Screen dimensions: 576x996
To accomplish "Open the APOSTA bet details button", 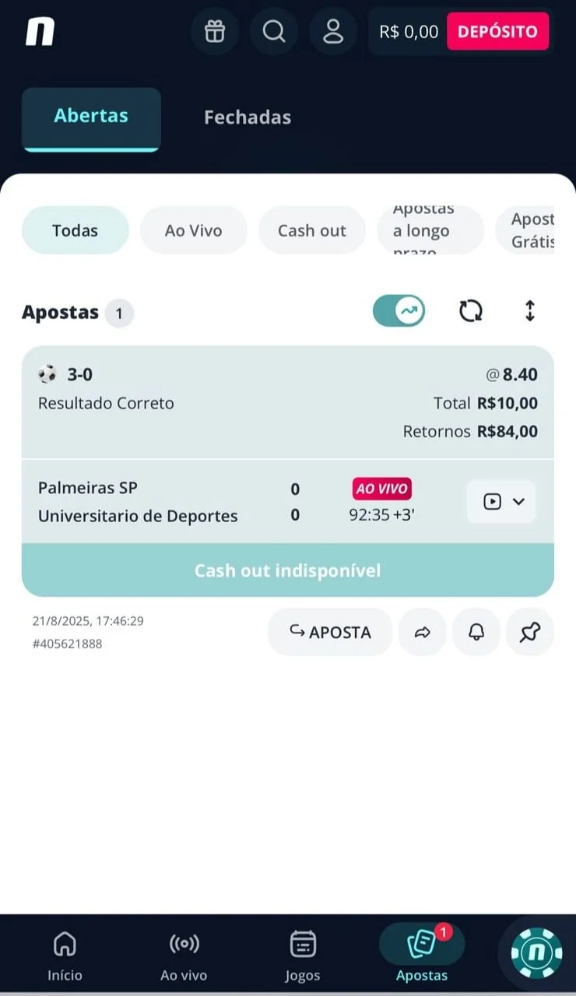I will pyautogui.click(x=330, y=632).
